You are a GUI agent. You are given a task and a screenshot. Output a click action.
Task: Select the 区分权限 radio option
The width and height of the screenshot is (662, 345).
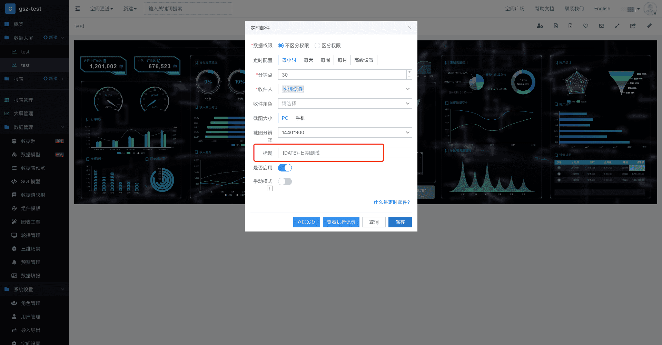317,46
